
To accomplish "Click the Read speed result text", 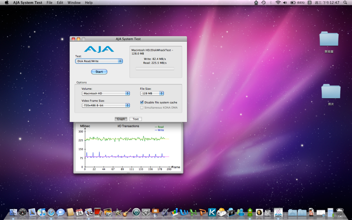I will tap(155, 63).
